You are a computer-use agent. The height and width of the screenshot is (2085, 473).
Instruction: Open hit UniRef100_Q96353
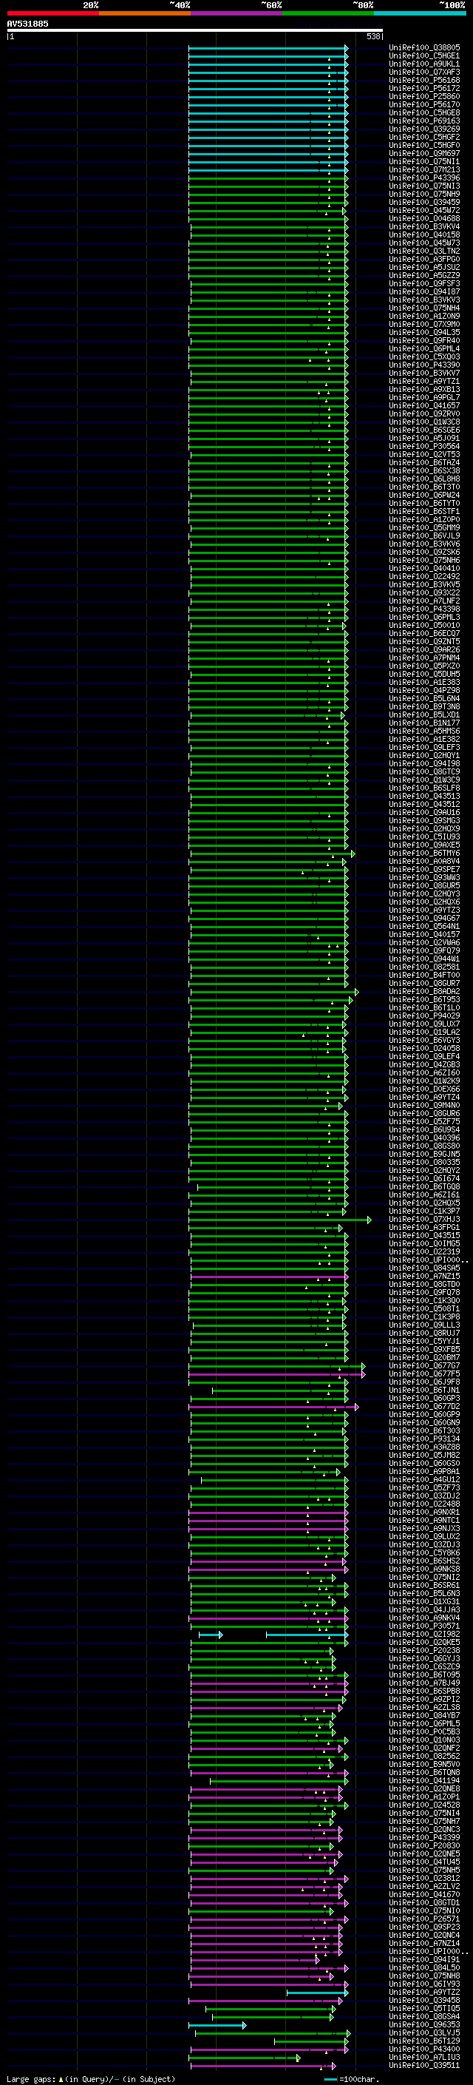pos(424,2025)
